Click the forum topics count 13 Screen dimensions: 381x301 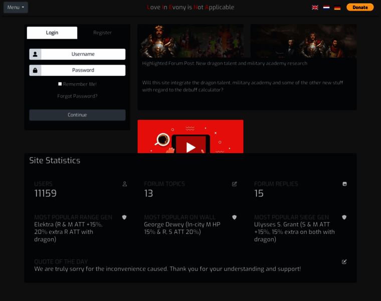(148, 193)
